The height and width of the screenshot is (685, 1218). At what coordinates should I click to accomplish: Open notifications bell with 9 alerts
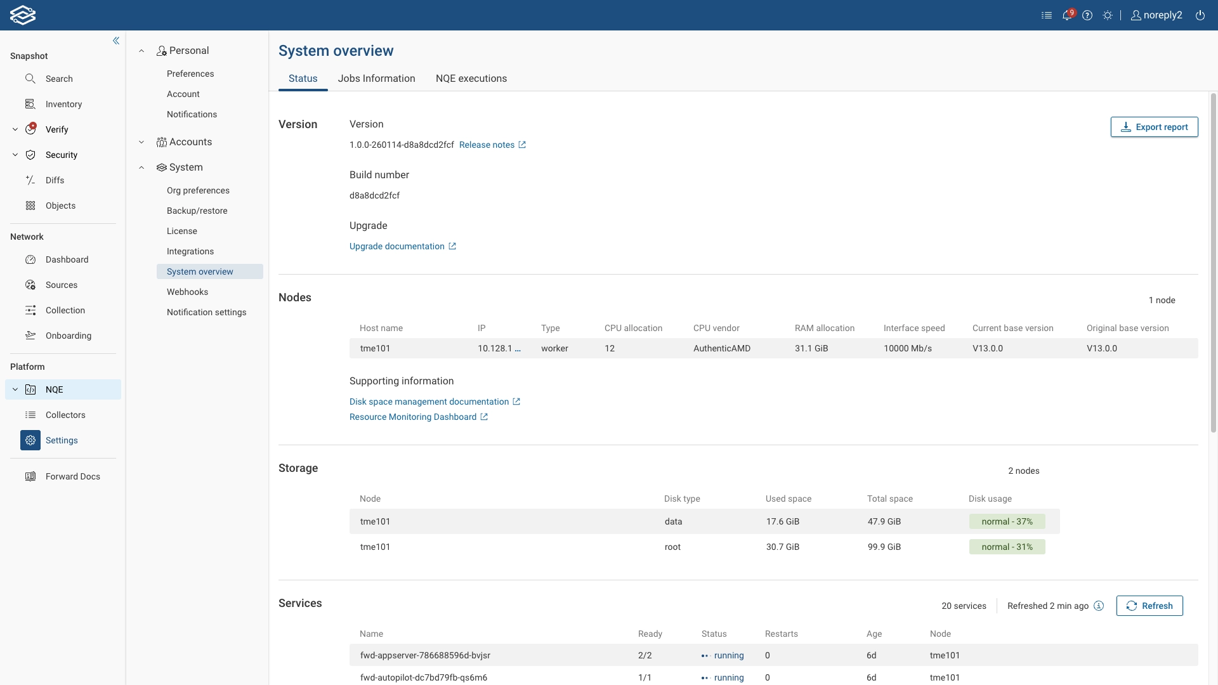click(1067, 15)
